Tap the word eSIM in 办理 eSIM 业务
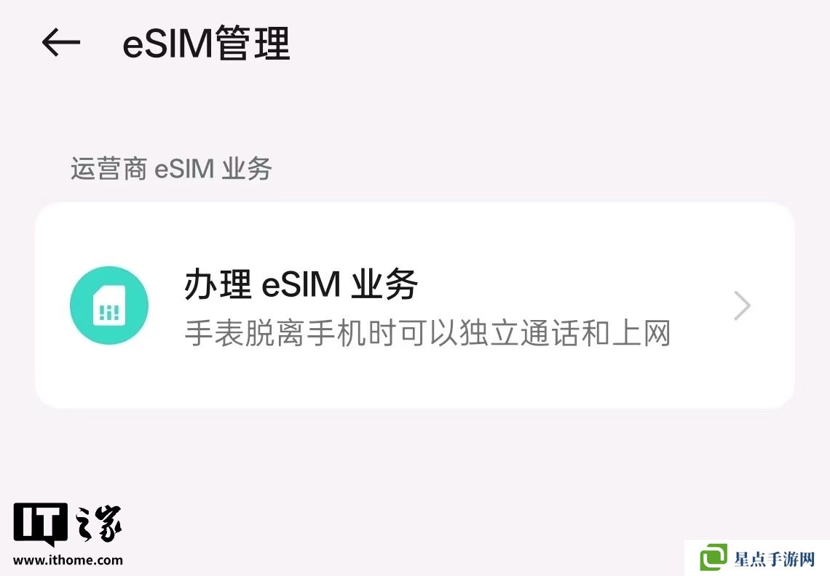 (301, 284)
